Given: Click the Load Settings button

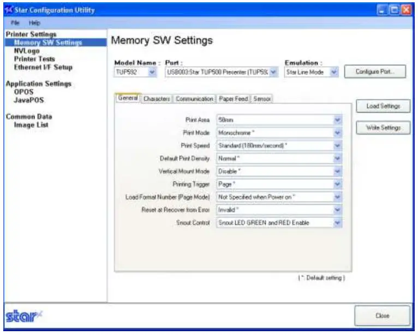Looking at the screenshot, I should tap(383, 106).
